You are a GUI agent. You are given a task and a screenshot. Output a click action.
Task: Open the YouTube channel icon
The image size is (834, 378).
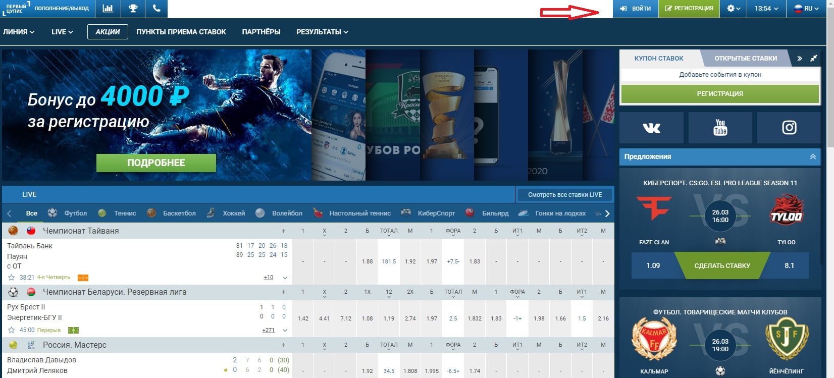pos(720,128)
